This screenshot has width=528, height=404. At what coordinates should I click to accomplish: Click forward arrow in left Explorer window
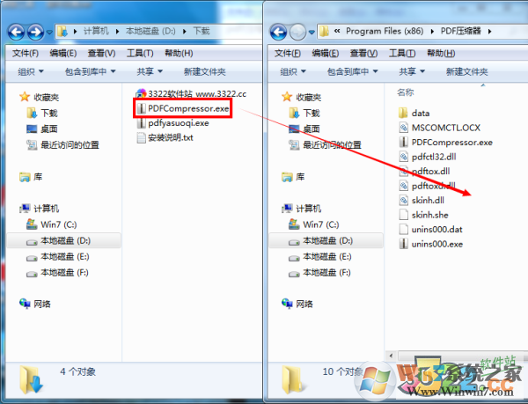coord(36,32)
